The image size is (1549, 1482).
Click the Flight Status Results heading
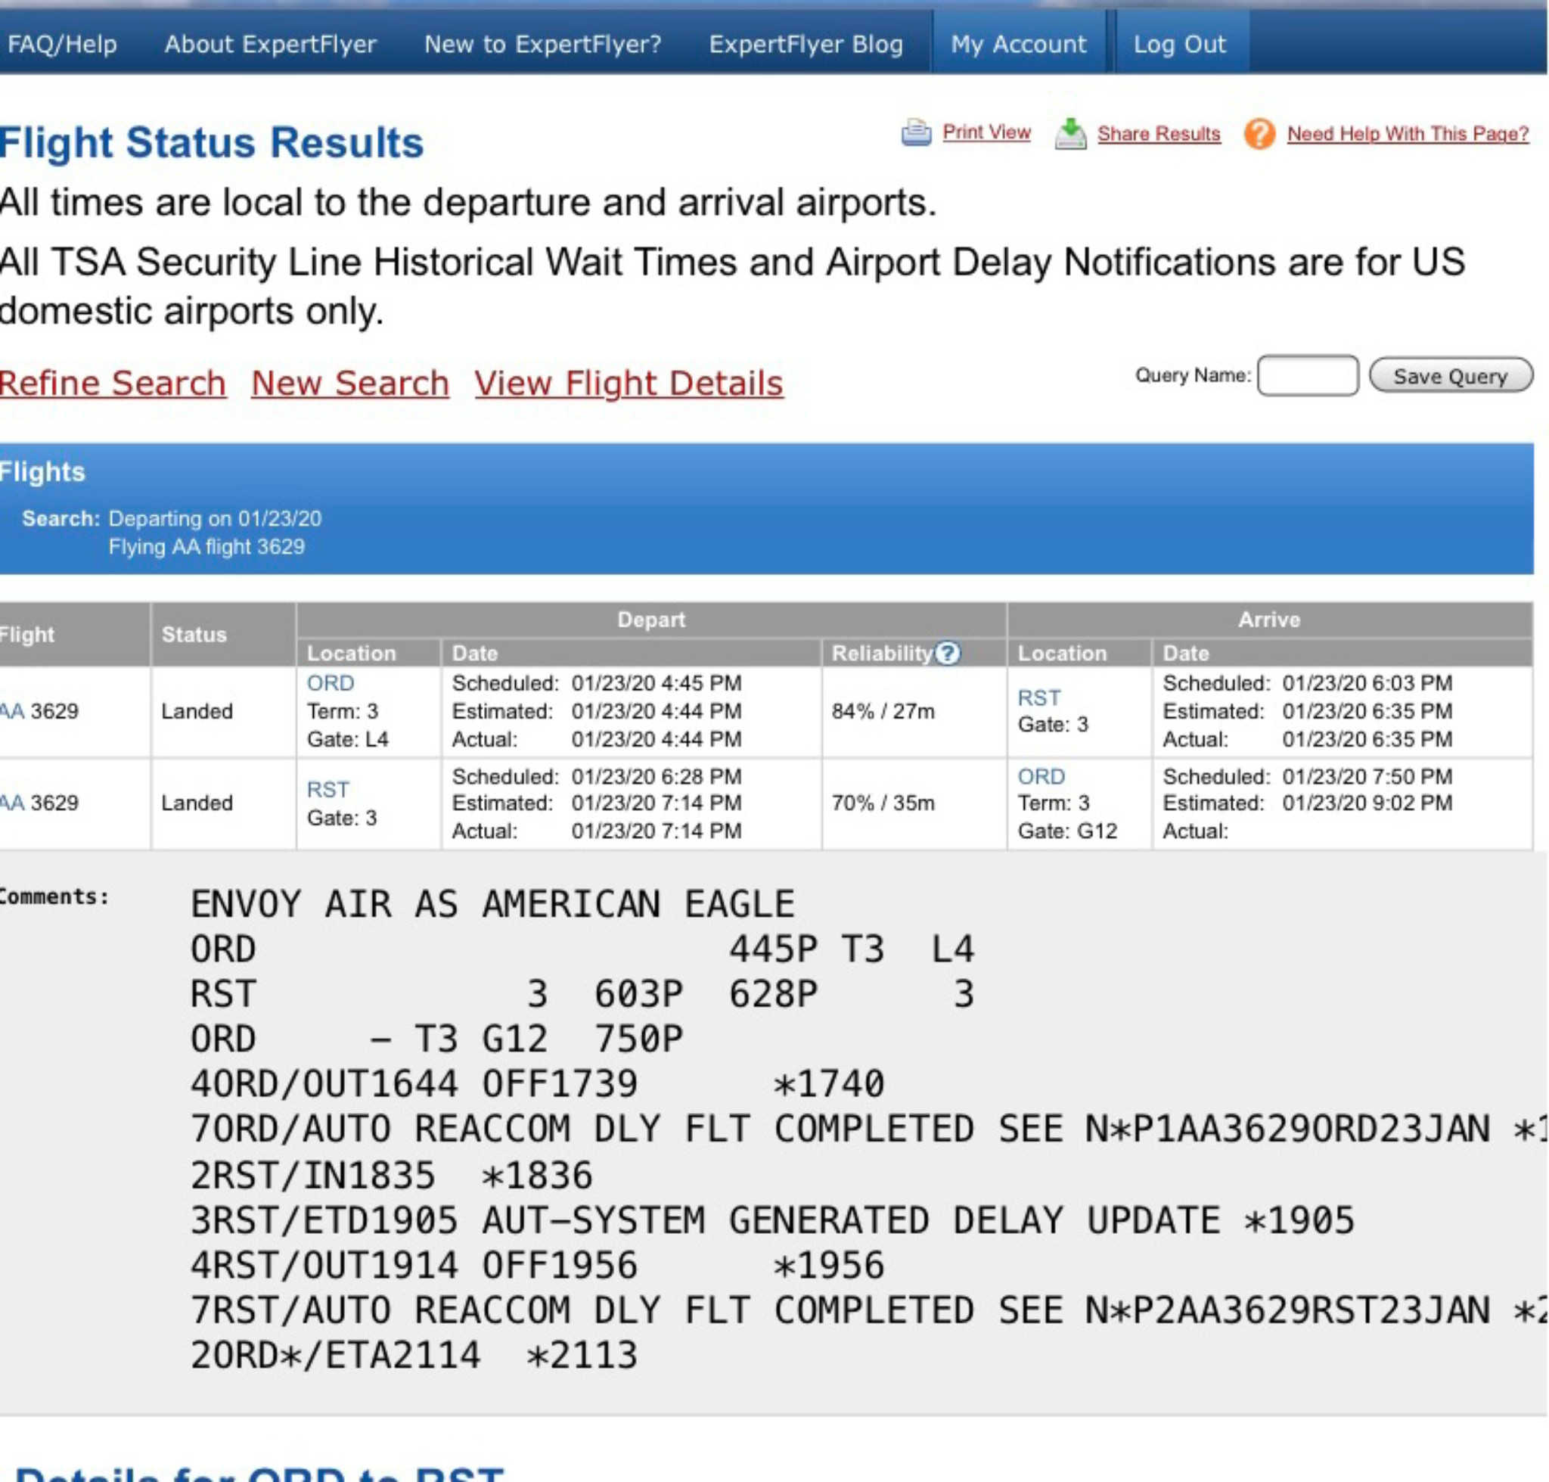pyautogui.click(x=212, y=143)
